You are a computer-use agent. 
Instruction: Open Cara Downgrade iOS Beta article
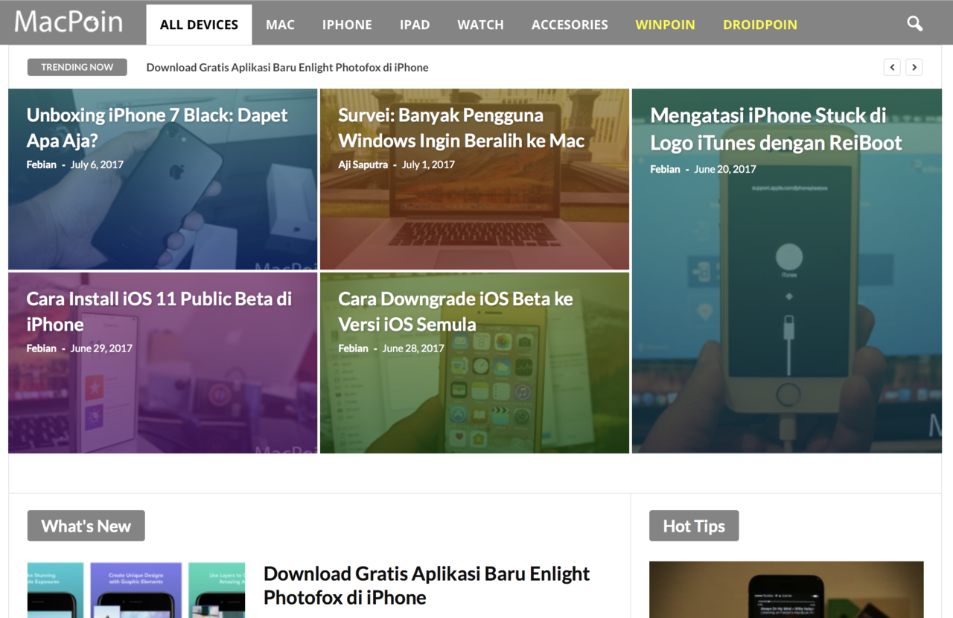[456, 311]
